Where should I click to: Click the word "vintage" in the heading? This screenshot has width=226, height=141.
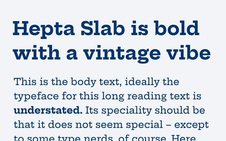pyautogui.click(x=122, y=54)
